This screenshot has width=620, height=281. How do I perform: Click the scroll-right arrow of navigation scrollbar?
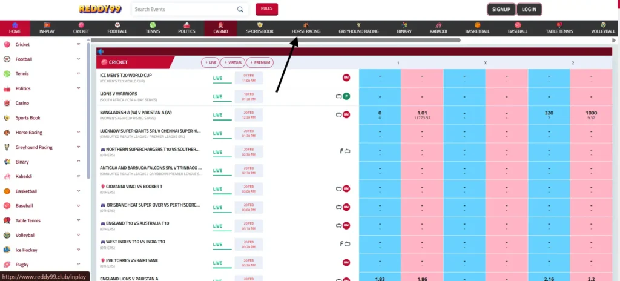pyautogui.click(x=614, y=40)
